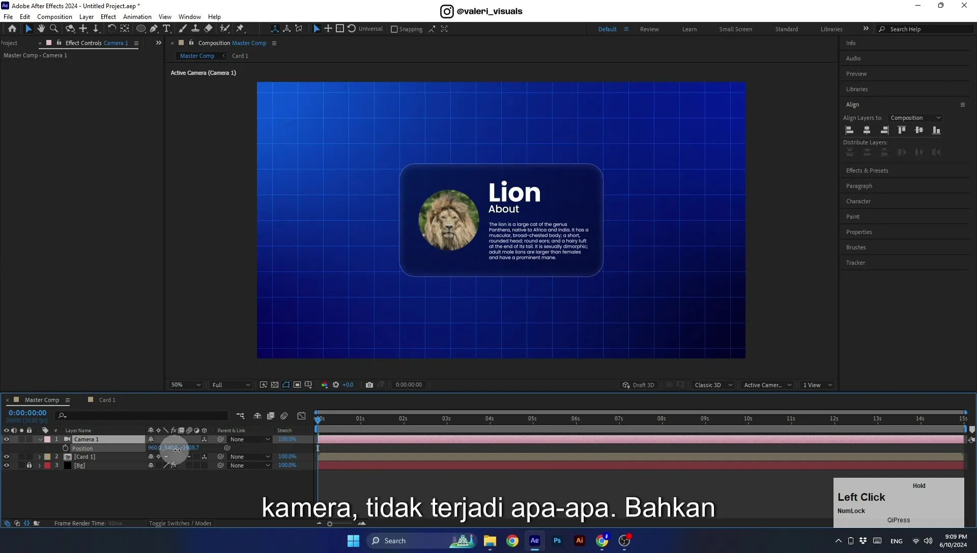The width and height of the screenshot is (977, 553).
Task: Open the Effects & Presets panel
Action: (x=867, y=171)
